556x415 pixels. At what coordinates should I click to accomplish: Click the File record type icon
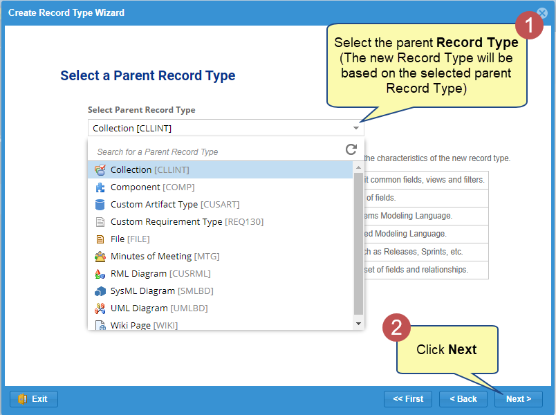pos(100,239)
